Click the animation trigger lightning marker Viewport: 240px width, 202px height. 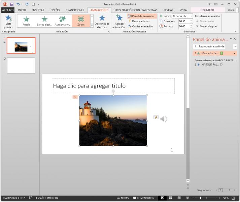tap(156, 117)
